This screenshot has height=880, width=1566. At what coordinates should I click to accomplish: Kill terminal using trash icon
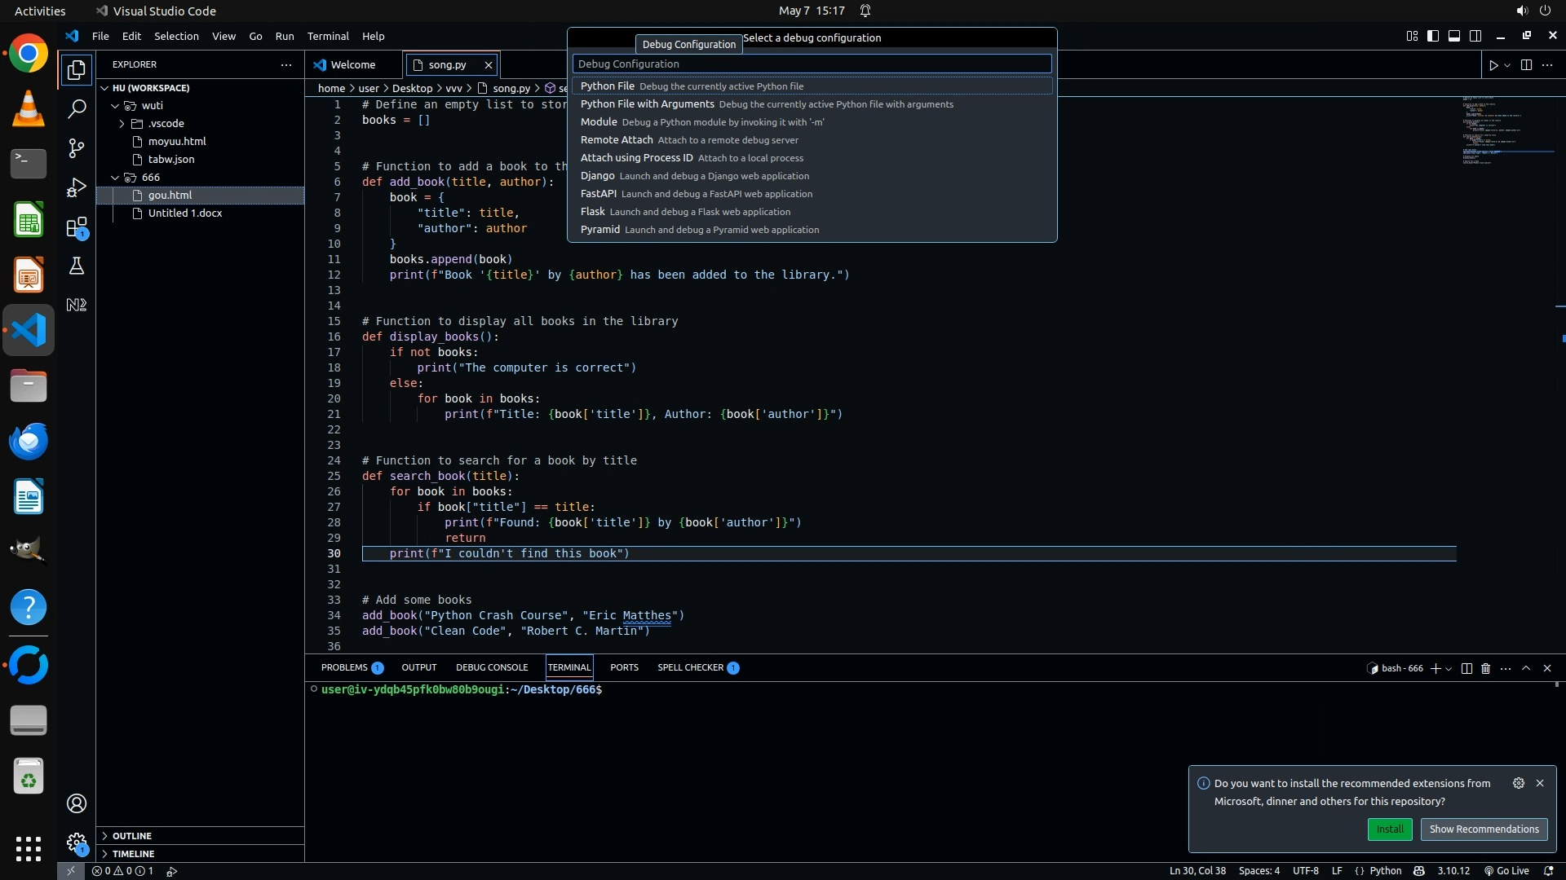[x=1485, y=668]
